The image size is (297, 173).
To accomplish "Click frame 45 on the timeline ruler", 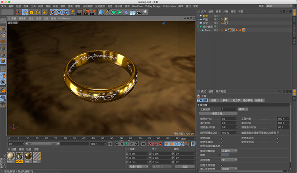I will [93, 138].
